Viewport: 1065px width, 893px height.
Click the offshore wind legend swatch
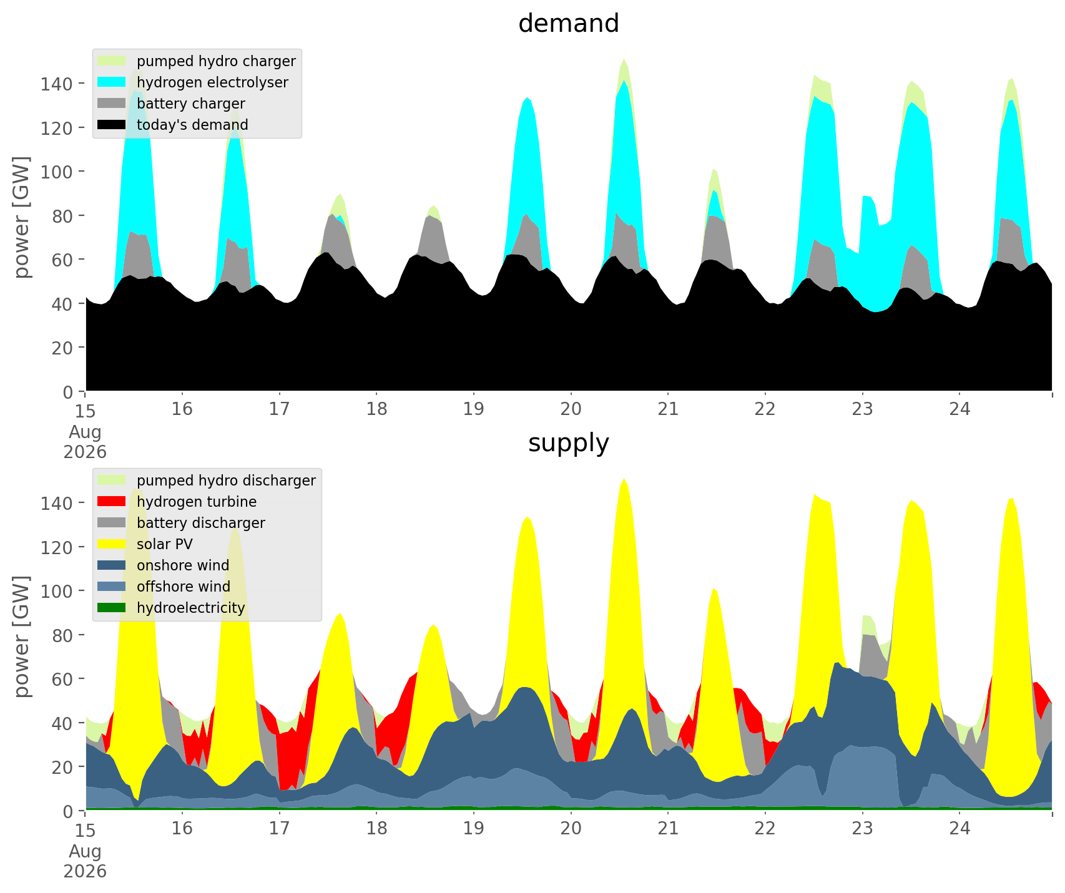112,586
